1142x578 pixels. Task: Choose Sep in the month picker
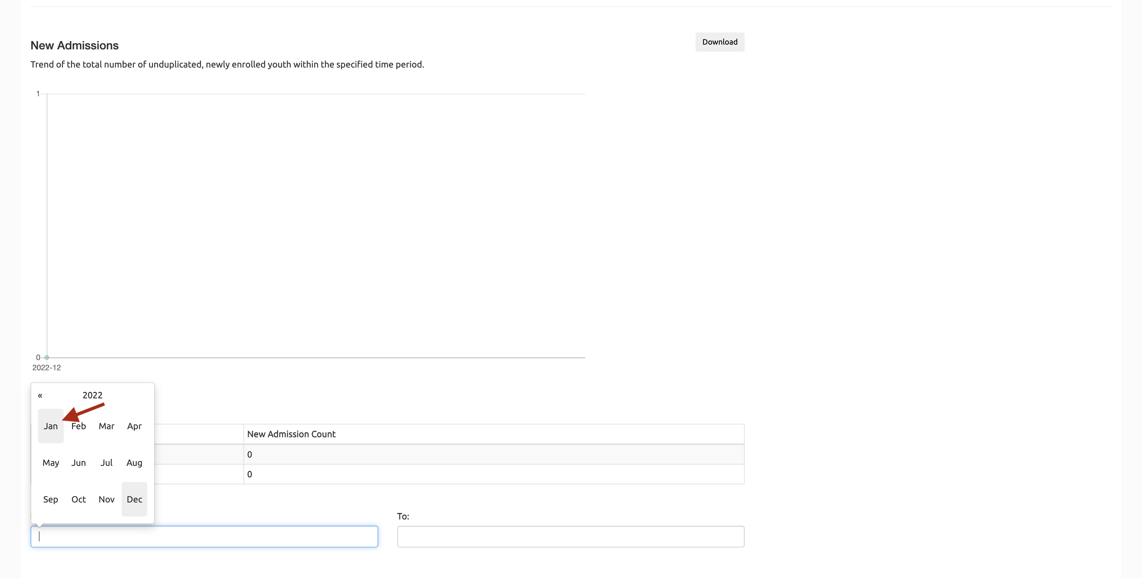[x=51, y=500]
